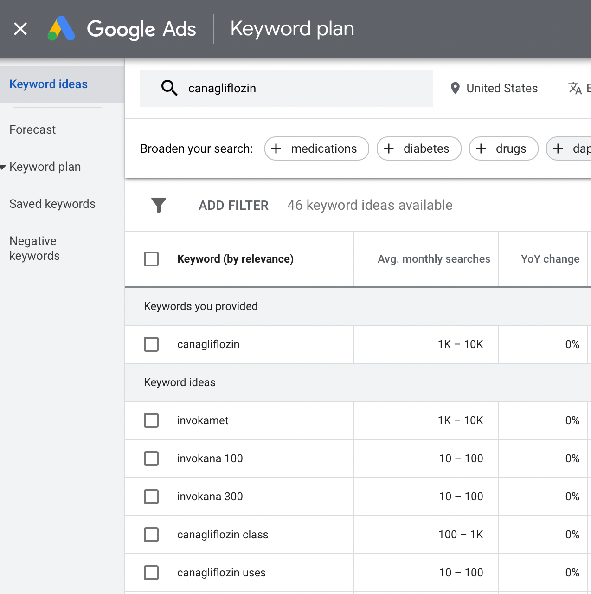The image size is (591, 594).
Task: Click the filter funnel icon
Action: [x=159, y=205]
